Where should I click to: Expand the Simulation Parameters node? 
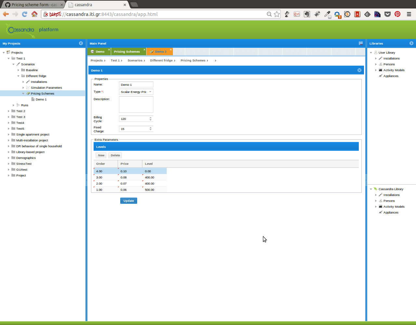pyautogui.click(x=23, y=88)
